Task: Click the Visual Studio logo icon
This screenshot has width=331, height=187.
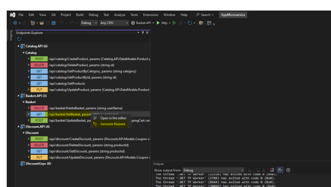Action: 12,15
